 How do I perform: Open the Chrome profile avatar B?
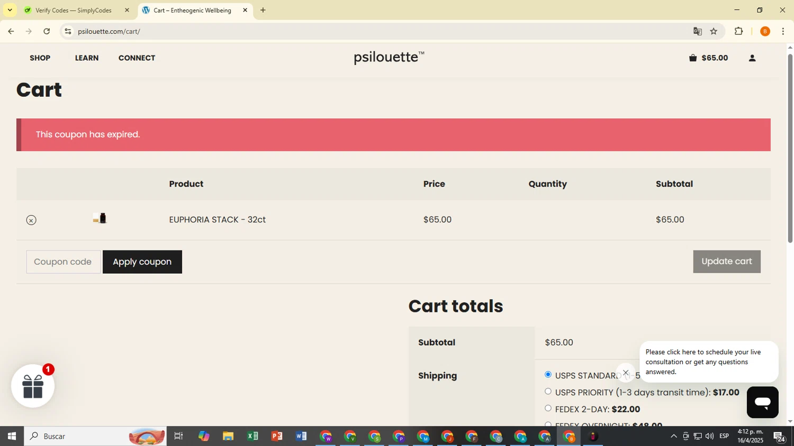click(x=765, y=31)
